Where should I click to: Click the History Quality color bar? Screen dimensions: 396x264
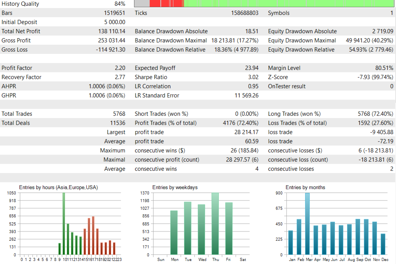point(264,3)
